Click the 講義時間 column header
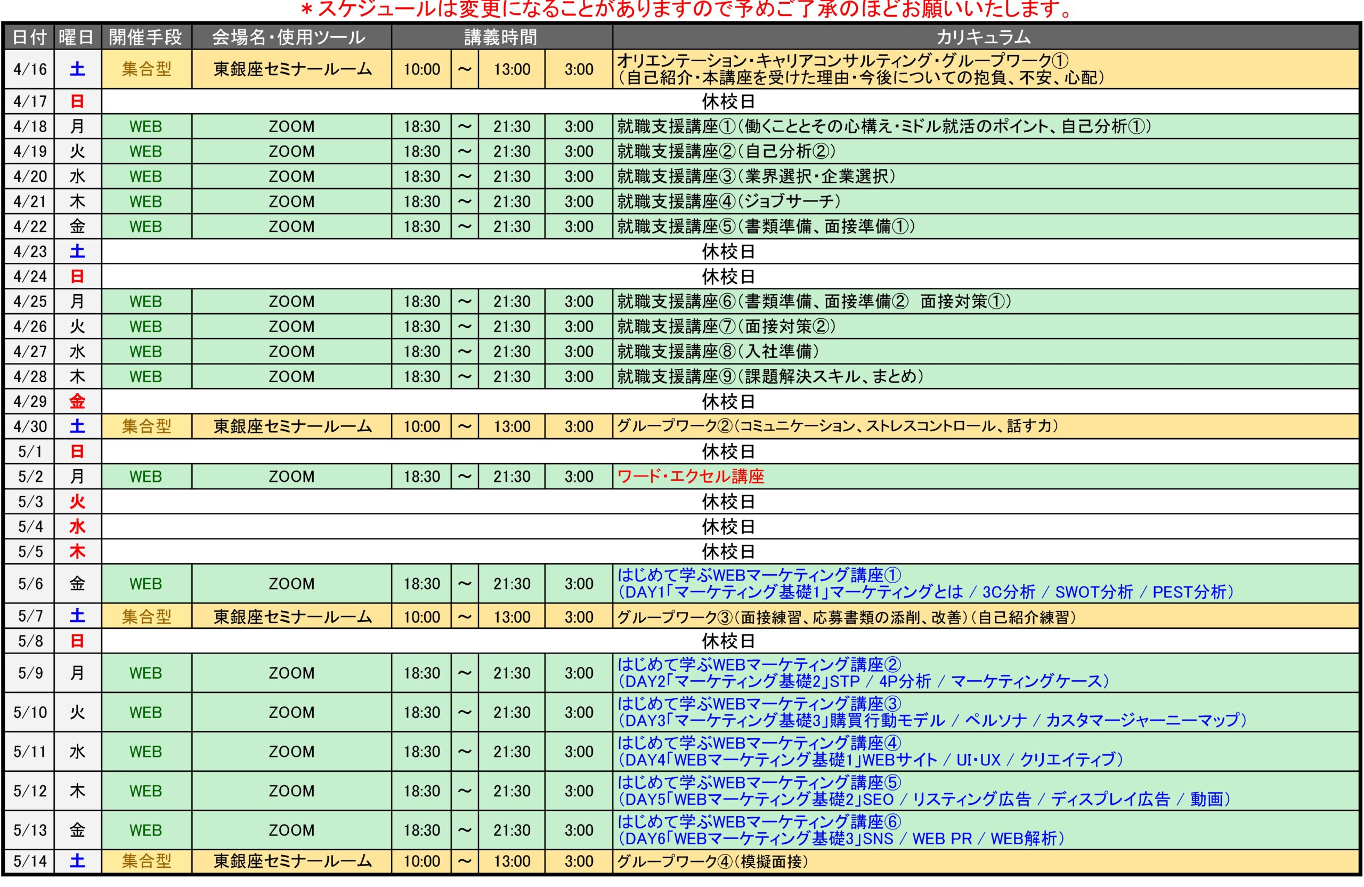The width and height of the screenshot is (1364, 887). (501, 37)
